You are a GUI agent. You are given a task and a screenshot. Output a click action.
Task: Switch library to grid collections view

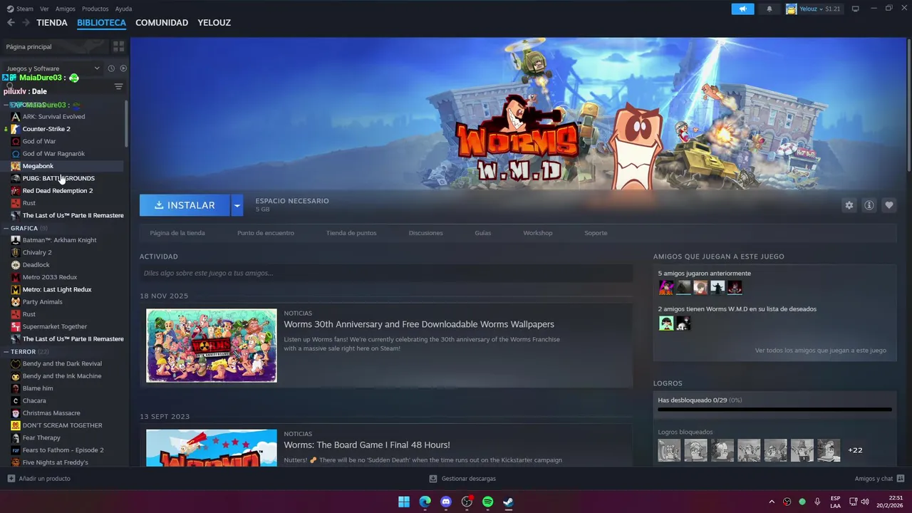pos(118,46)
